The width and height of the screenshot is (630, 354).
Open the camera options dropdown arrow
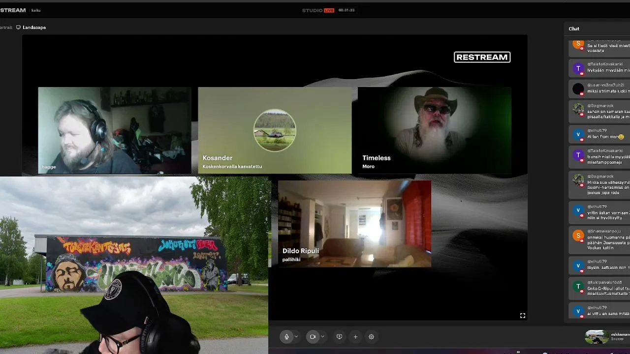tap(322, 337)
